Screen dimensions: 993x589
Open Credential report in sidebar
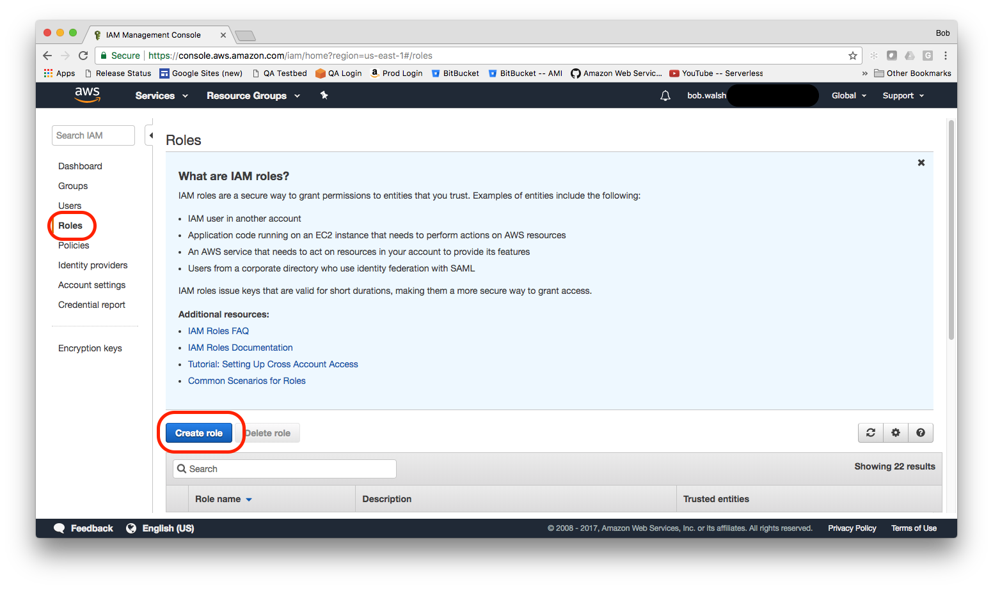(x=91, y=305)
